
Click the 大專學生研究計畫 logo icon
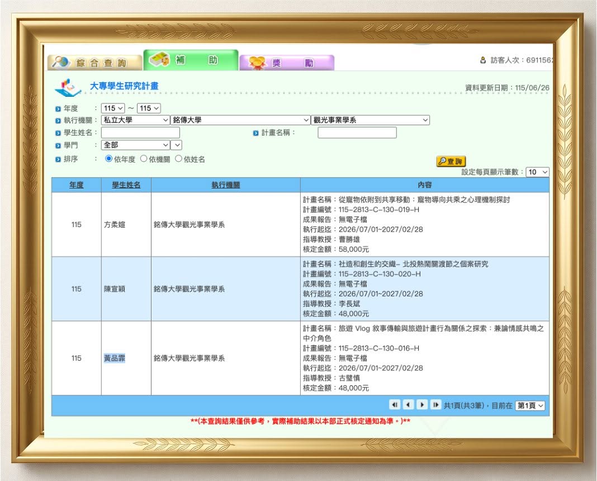pyautogui.click(x=68, y=87)
